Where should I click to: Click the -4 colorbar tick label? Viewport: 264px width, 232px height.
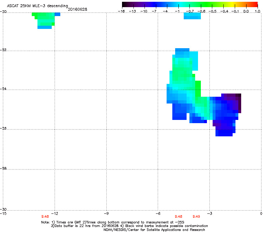165,11
